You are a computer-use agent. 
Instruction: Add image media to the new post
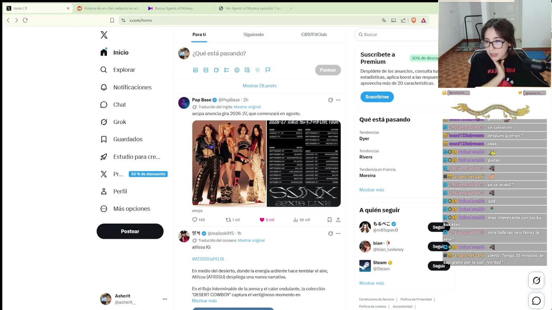[x=195, y=70]
